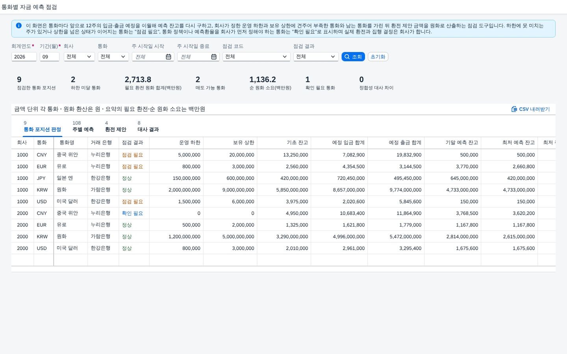Screen dimensions: 567x354
Task: Click the 점검 필요 status in company 1000 CNY row
Action: click(x=132, y=155)
